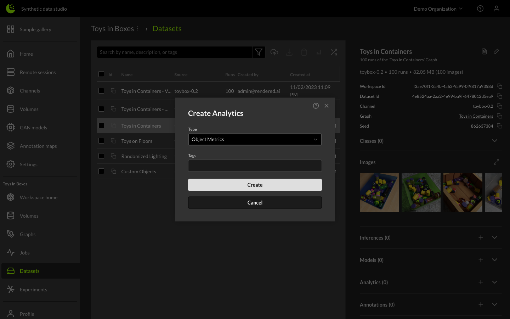Open the filter options for datasets

point(259,52)
